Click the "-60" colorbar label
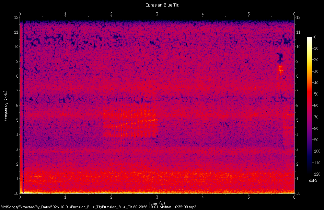324x210 pixels. click(x=315, y=106)
